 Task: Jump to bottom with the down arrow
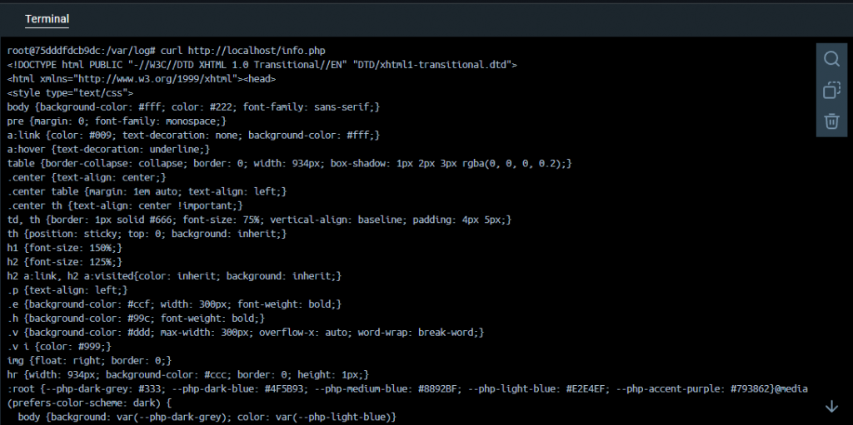(x=831, y=406)
